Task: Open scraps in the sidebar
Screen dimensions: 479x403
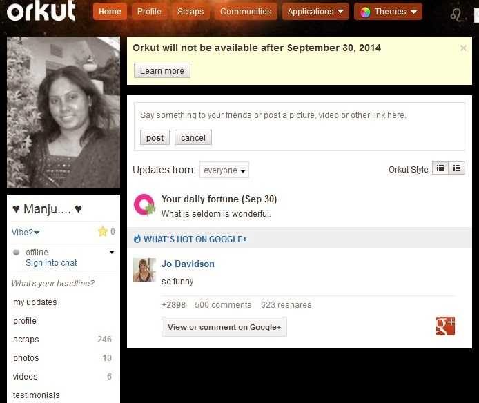Action: (x=26, y=340)
